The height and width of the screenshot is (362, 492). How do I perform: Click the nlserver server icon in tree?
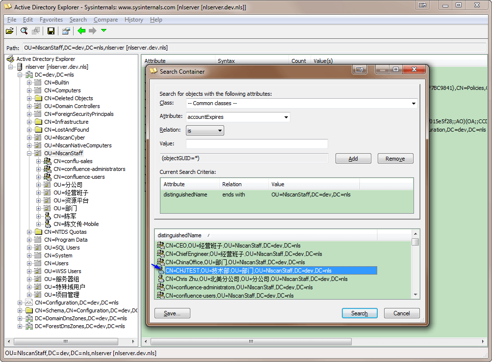[20, 67]
